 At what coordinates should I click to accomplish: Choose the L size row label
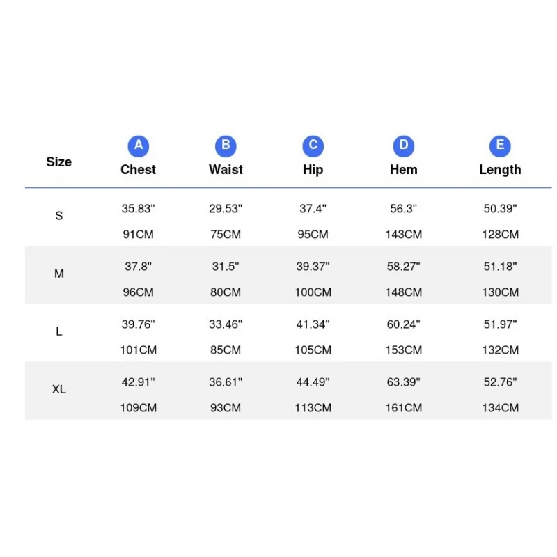59,331
